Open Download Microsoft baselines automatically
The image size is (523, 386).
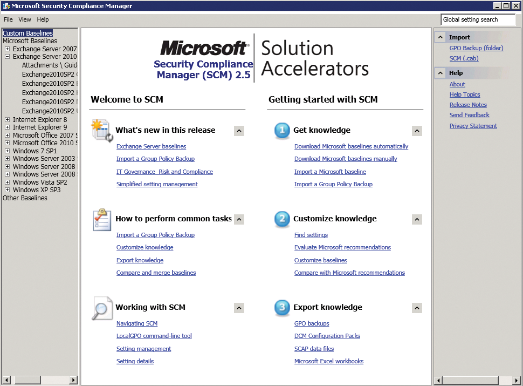click(351, 146)
